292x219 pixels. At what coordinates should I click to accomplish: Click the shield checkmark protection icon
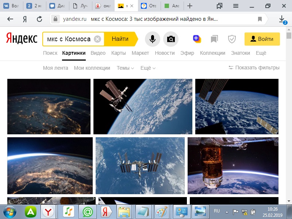pos(232,39)
